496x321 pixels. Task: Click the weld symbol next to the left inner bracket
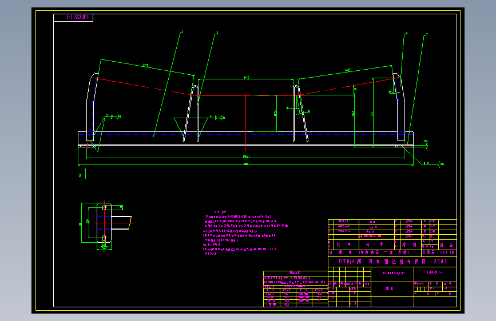coord(218,118)
